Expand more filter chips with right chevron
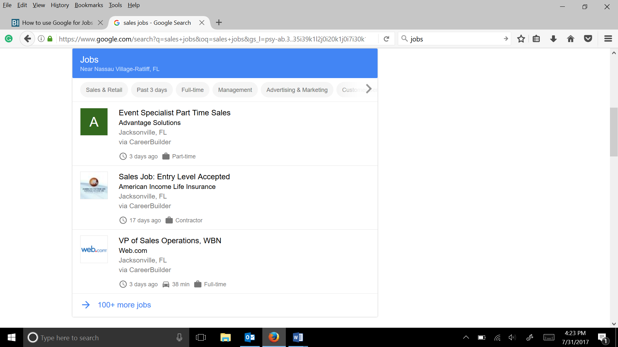This screenshot has width=618, height=347. (x=369, y=89)
